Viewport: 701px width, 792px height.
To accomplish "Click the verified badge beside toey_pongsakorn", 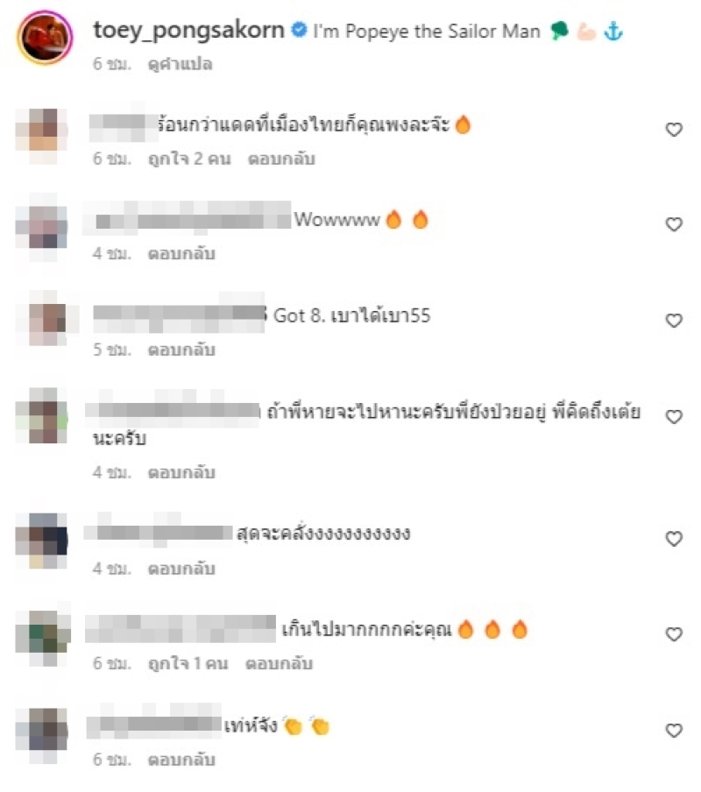I will point(299,30).
